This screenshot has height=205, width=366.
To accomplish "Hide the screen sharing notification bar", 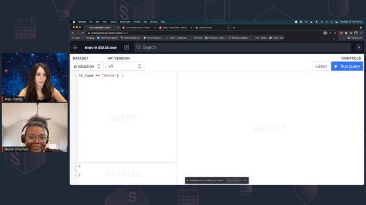I will (x=245, y=181).
